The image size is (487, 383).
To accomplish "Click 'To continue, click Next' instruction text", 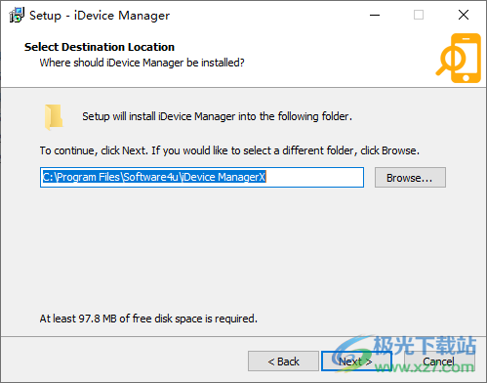I will (229, 150).
